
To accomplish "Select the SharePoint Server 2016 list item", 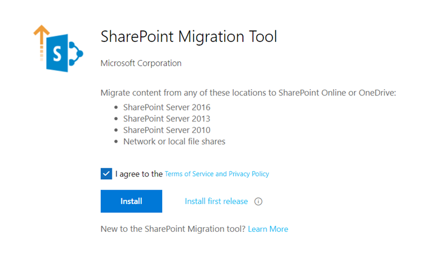I will (x=166, y=107).
